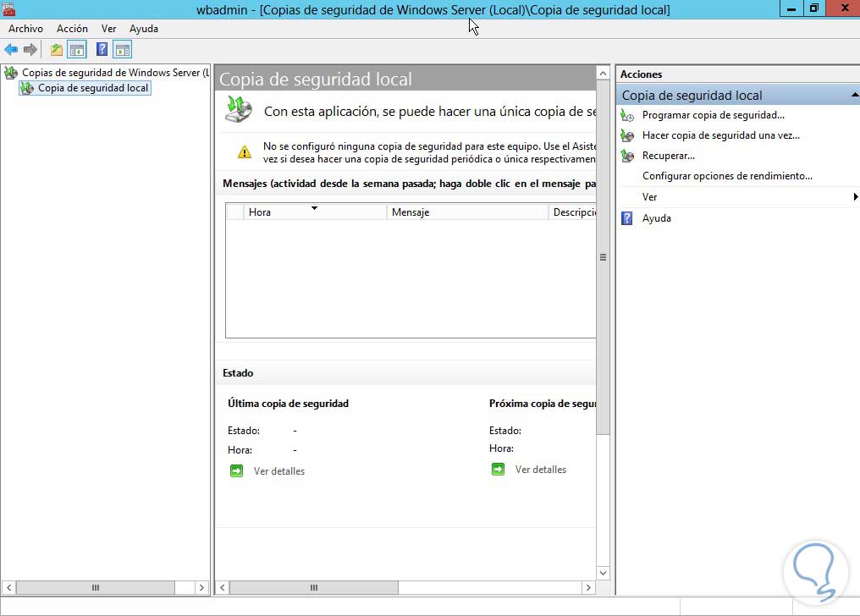Click Hacer copia de seguridad una vez... action

720,135
